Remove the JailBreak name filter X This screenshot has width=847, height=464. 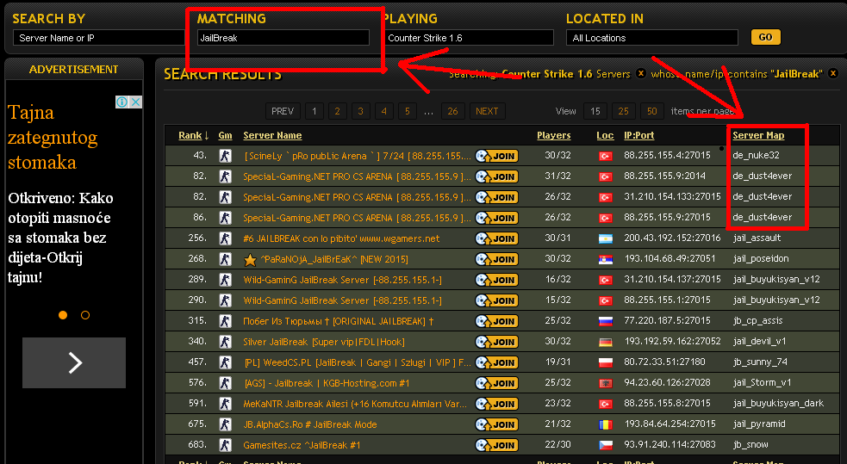832,74
